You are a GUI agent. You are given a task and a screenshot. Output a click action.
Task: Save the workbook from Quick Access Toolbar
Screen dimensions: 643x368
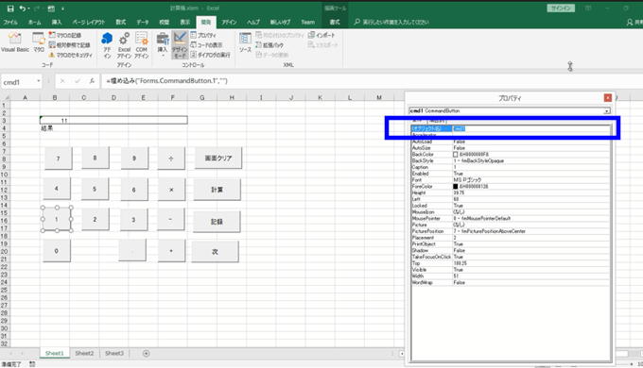(10, 8)
